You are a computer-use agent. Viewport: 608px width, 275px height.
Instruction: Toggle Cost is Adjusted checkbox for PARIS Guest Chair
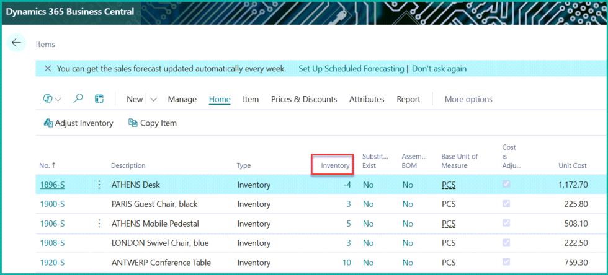click(x=506, y=204)
